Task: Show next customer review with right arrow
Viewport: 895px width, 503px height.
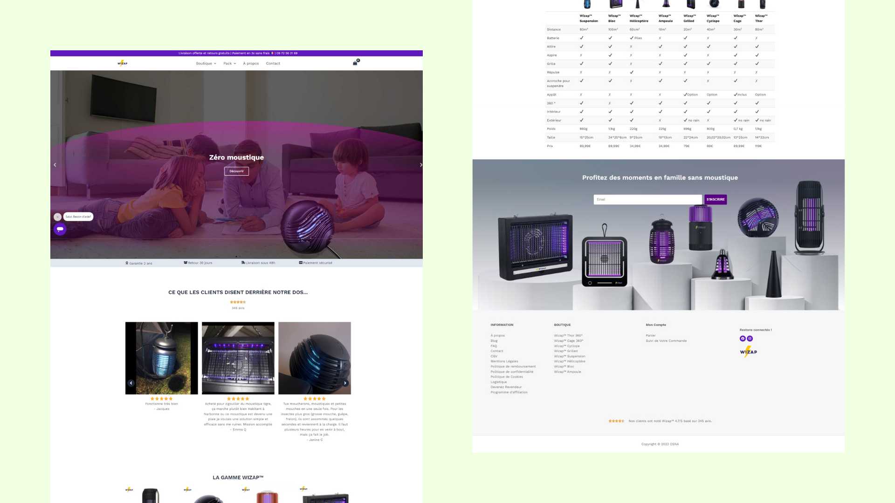Action: tap(345, 383)
